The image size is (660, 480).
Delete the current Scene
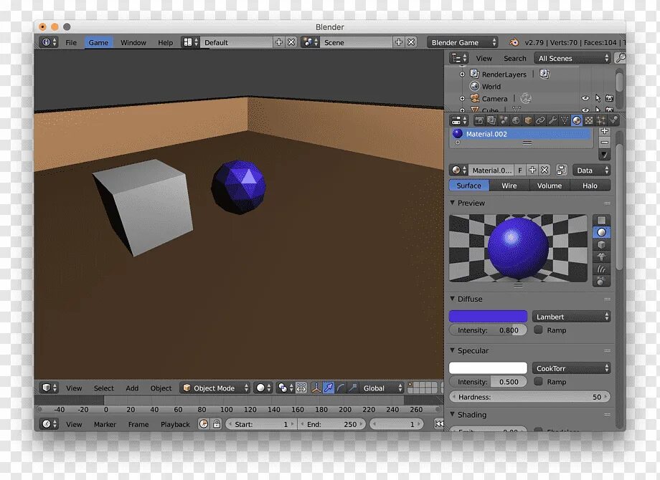coord(411,42)
